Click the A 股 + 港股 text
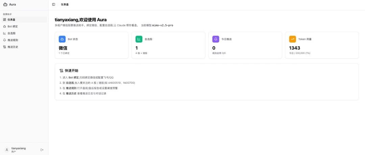 141,53
